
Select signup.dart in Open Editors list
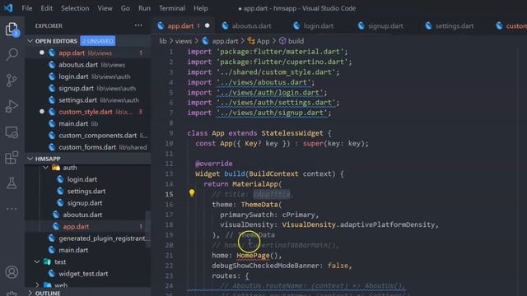tap(87, 88)
